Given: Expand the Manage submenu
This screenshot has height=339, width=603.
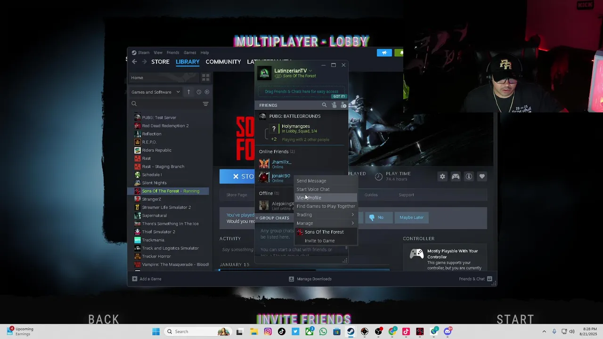Looking at the screenshot, I should [326, 223].
